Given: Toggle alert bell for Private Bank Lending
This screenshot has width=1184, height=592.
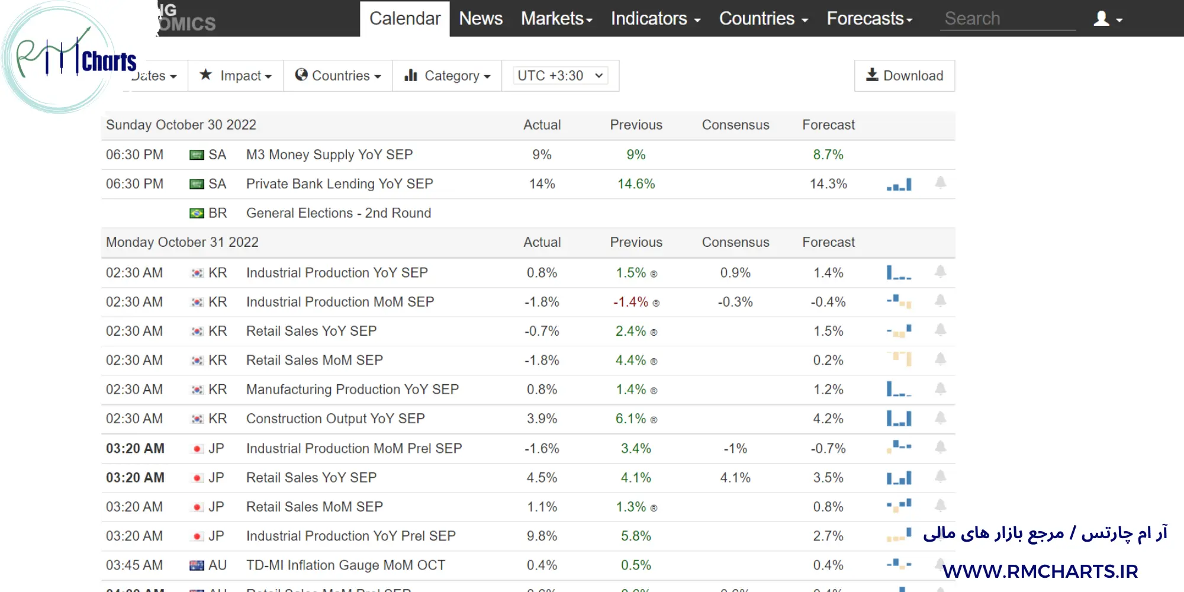Looking at the screenshot, I should click(x=940, y=183).
